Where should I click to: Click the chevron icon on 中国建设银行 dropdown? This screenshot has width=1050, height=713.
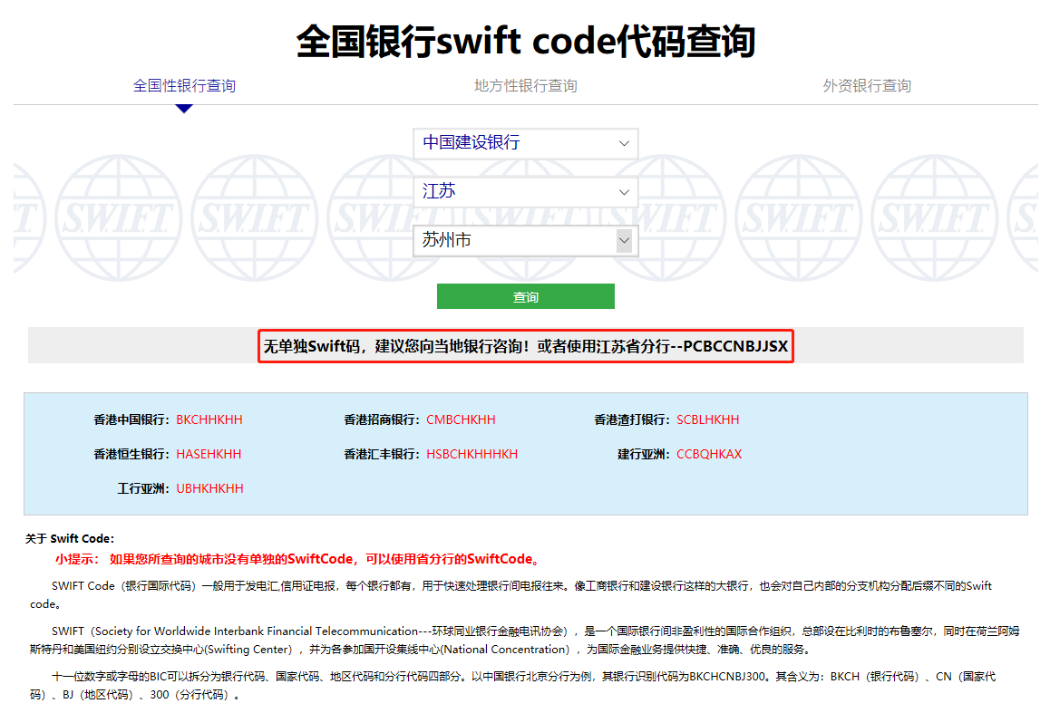point(624,143)
